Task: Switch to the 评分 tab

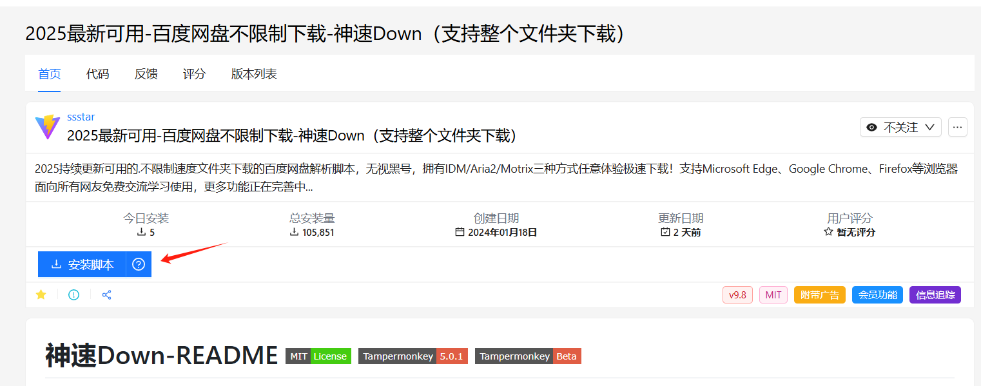Action: (x=195, y=74)
